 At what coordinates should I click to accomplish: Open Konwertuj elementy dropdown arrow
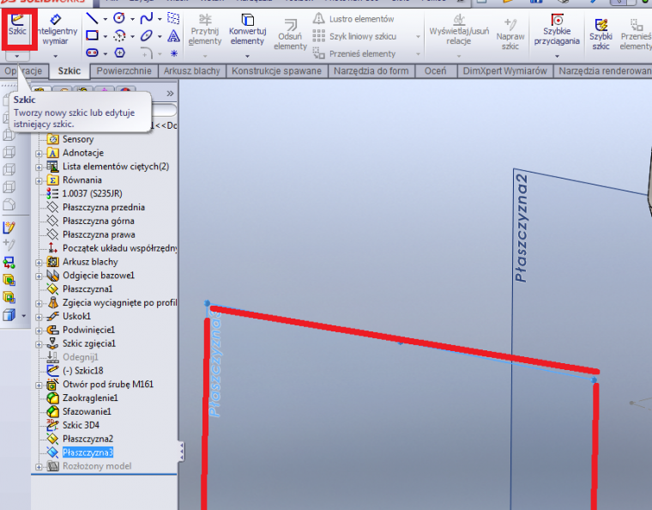click(x=247, y=56)
